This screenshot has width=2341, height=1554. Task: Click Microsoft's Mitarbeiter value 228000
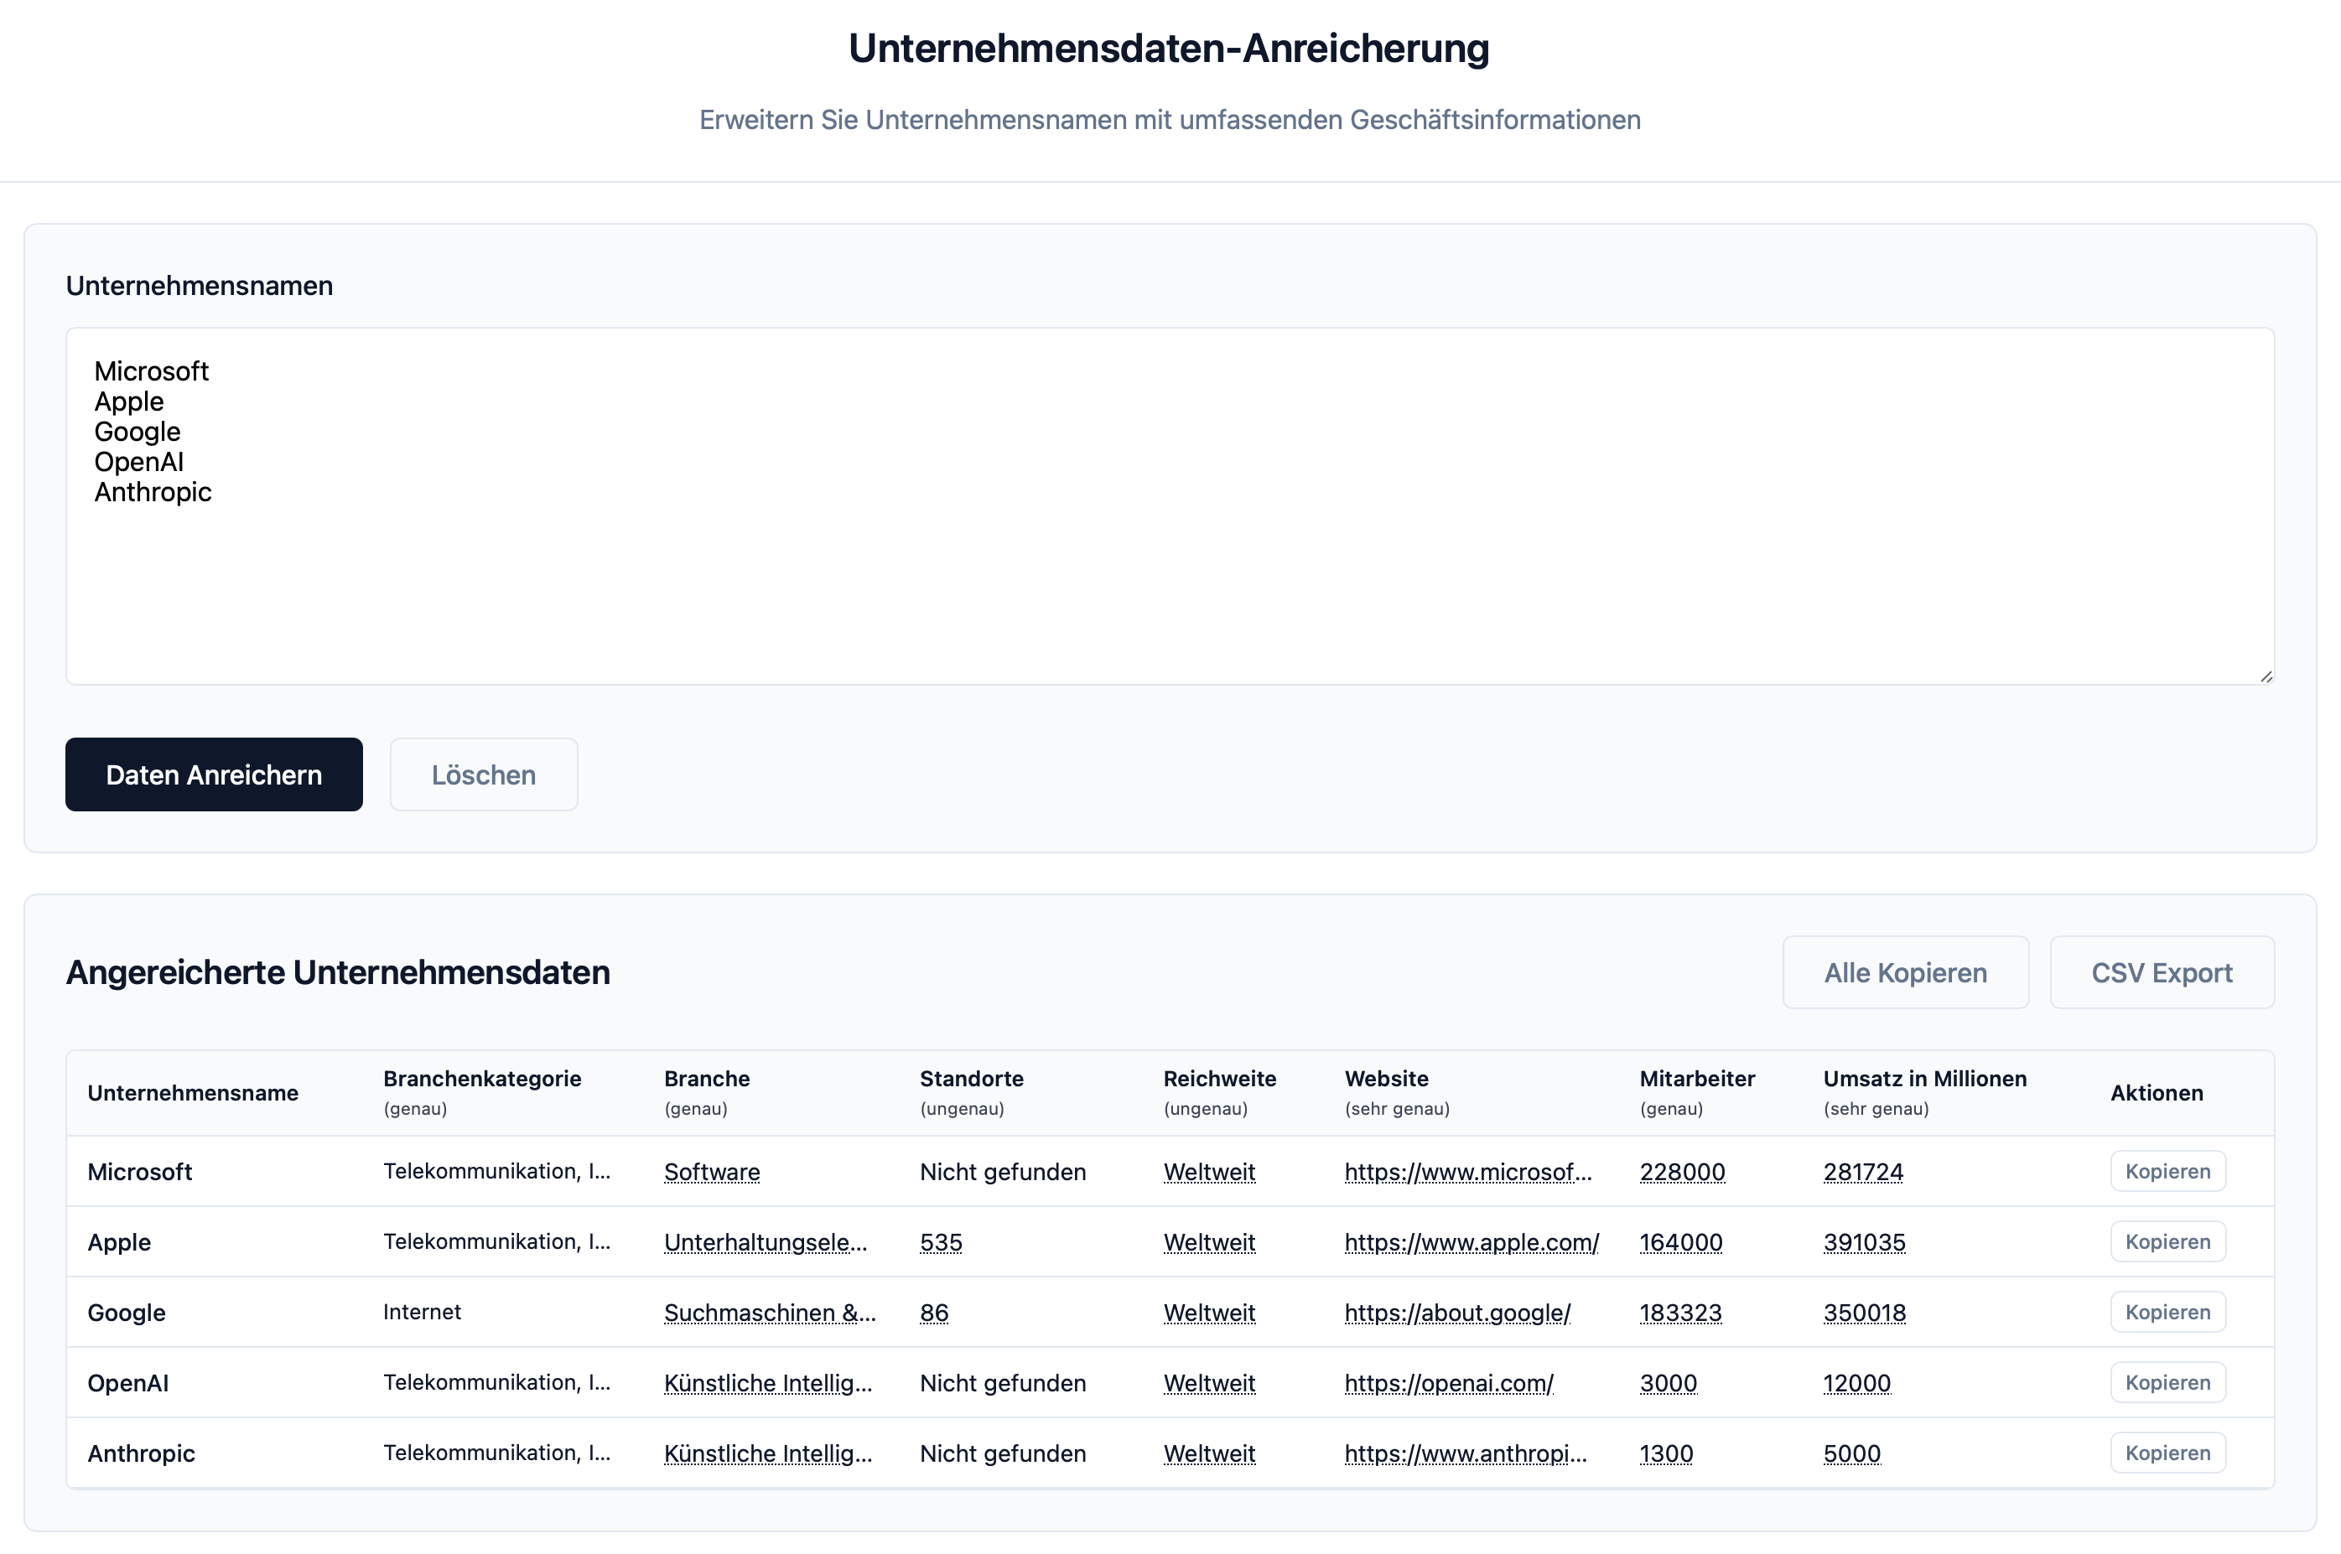1681,1173
